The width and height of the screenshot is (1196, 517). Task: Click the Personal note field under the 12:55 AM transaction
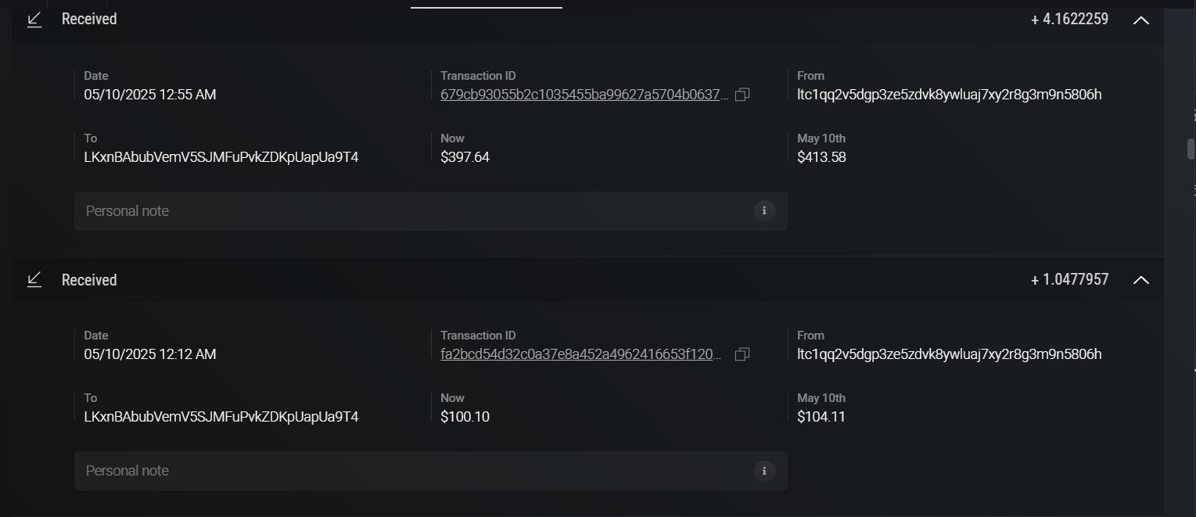[x=407, y=211]
